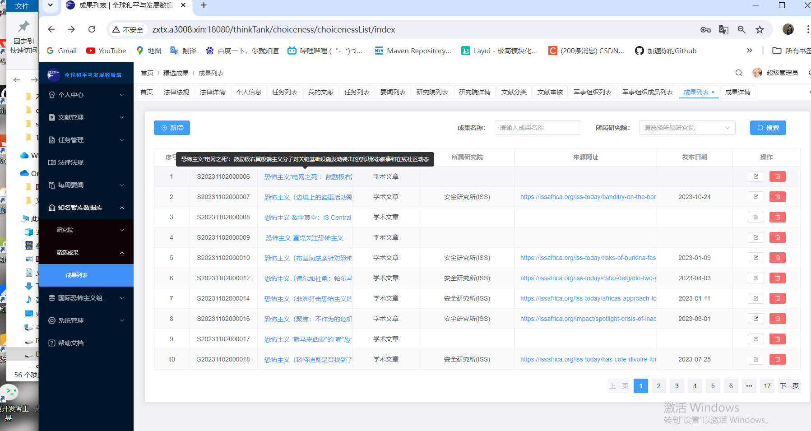The width and height of the screenshot is (811, 431).
Task: Expand 文献管理 sidebar menu
Action: coord(86,117)
